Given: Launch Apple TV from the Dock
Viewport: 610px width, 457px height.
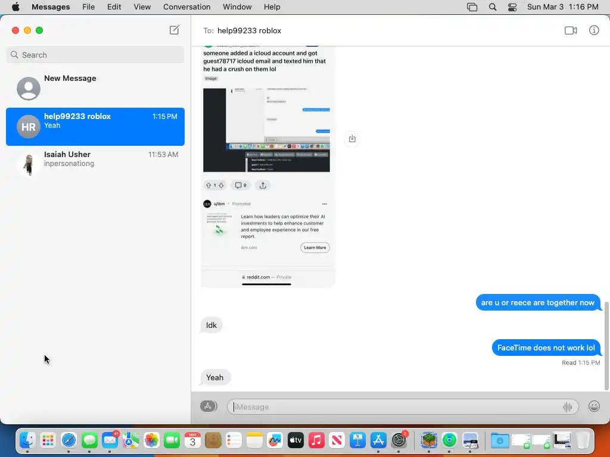Looking at the screenshot, I should point(295,441).
